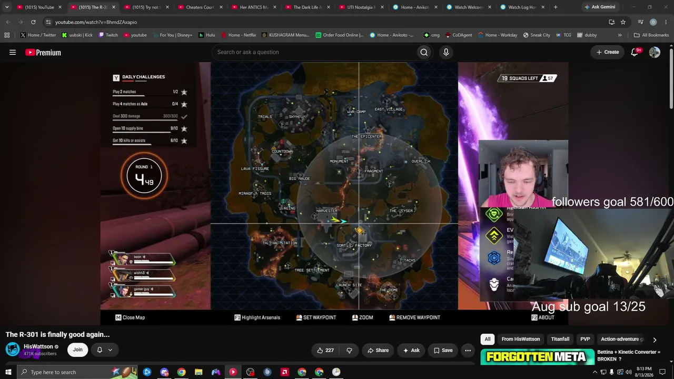Open a new browser tab
The width and height of the screenshot is (674, 379).
tap(556, 7)
